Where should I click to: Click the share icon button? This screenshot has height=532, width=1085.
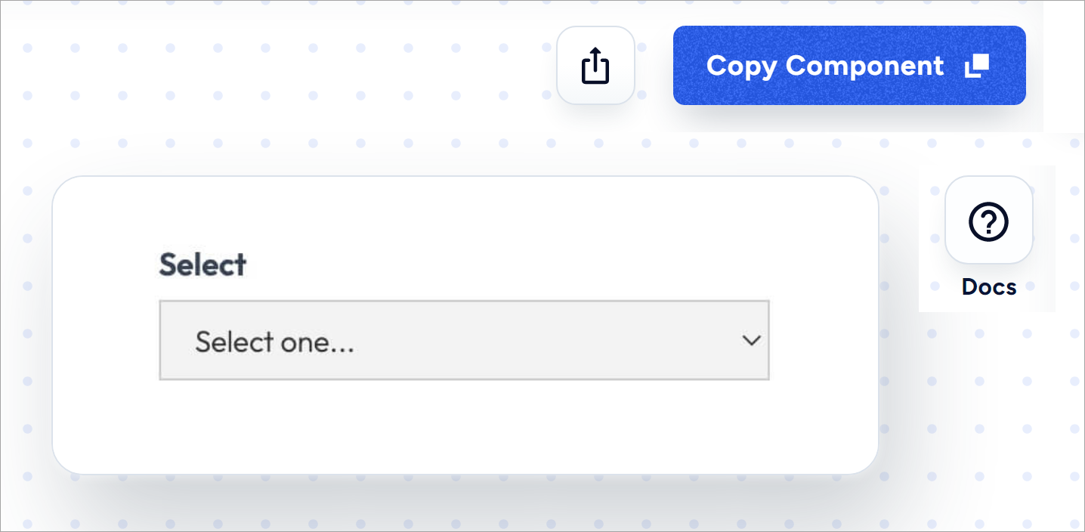(x=595, y=66)
